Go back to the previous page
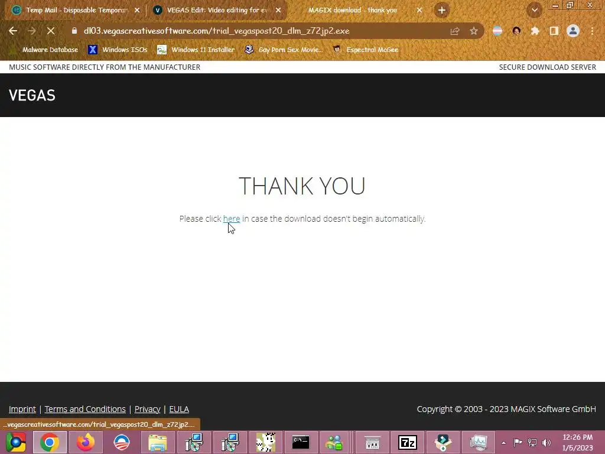605x454 pixels. [13, 31]
